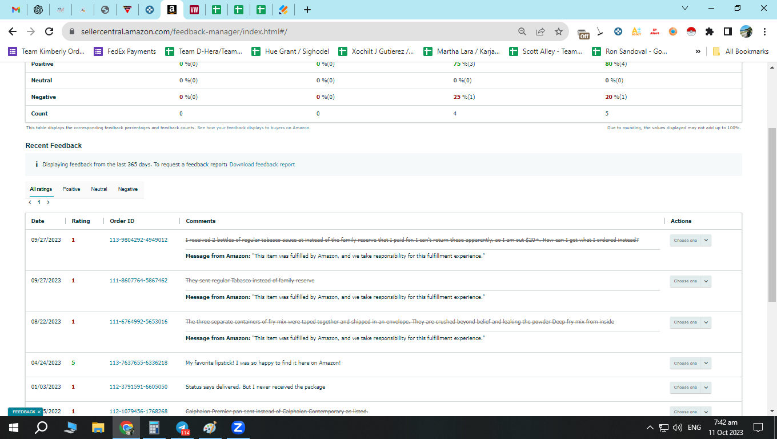
Task: Open Martha Lara / Karja... bookmark
Action: (462, 51)
